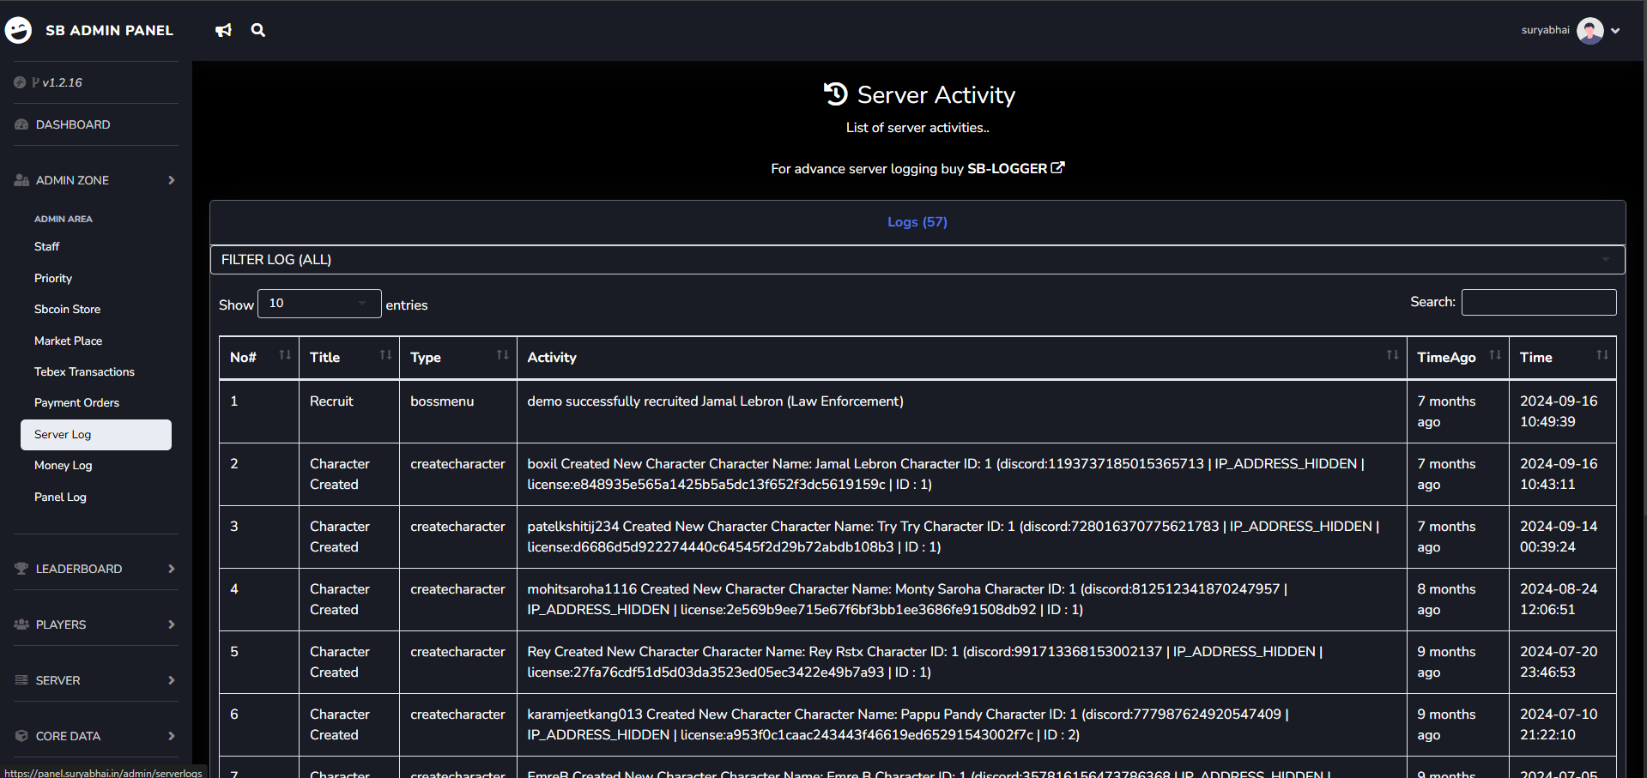The width and height of the screenshot is (1647, 778).
Task: Click the Dashboard gauge icon
Action: (x=21, y=125)
